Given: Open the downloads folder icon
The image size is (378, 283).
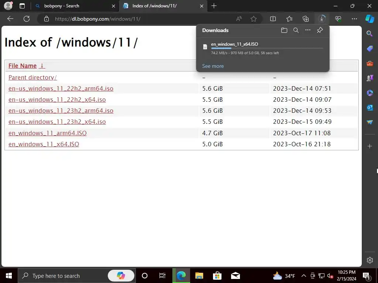Looking at the screenshot, I should [x=284, y=30].
